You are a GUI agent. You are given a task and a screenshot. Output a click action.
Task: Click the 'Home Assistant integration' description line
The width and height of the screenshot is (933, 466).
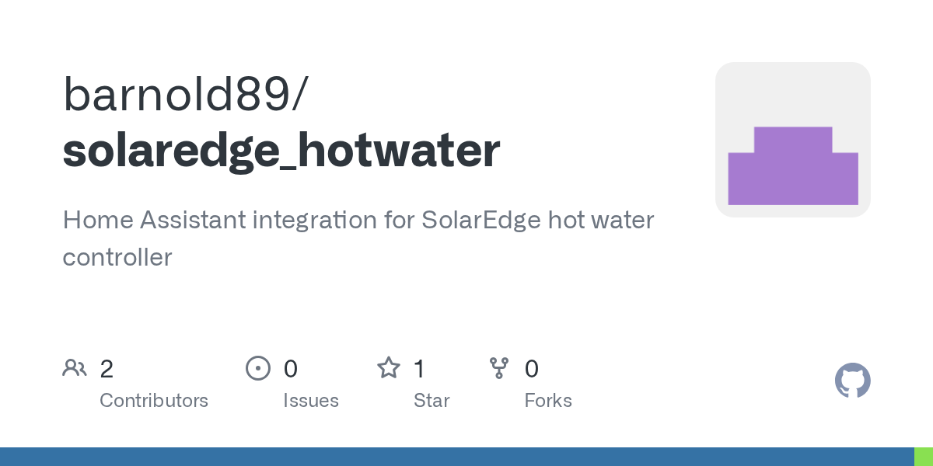358,220
